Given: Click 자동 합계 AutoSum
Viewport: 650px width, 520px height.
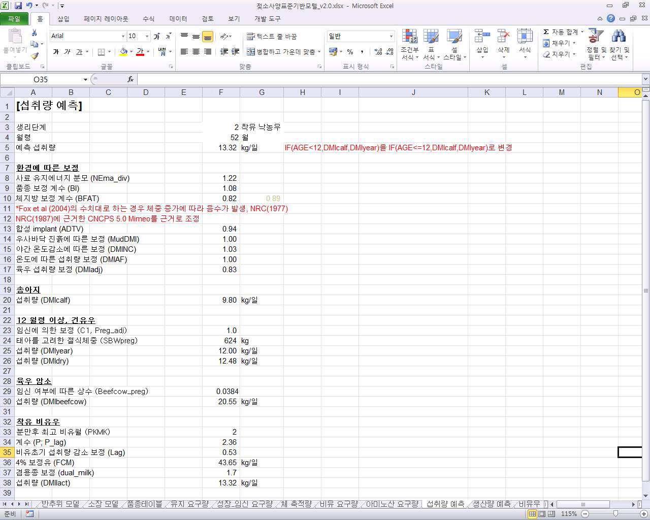Looking at the screenshot, I should click(x=563, y=32).
